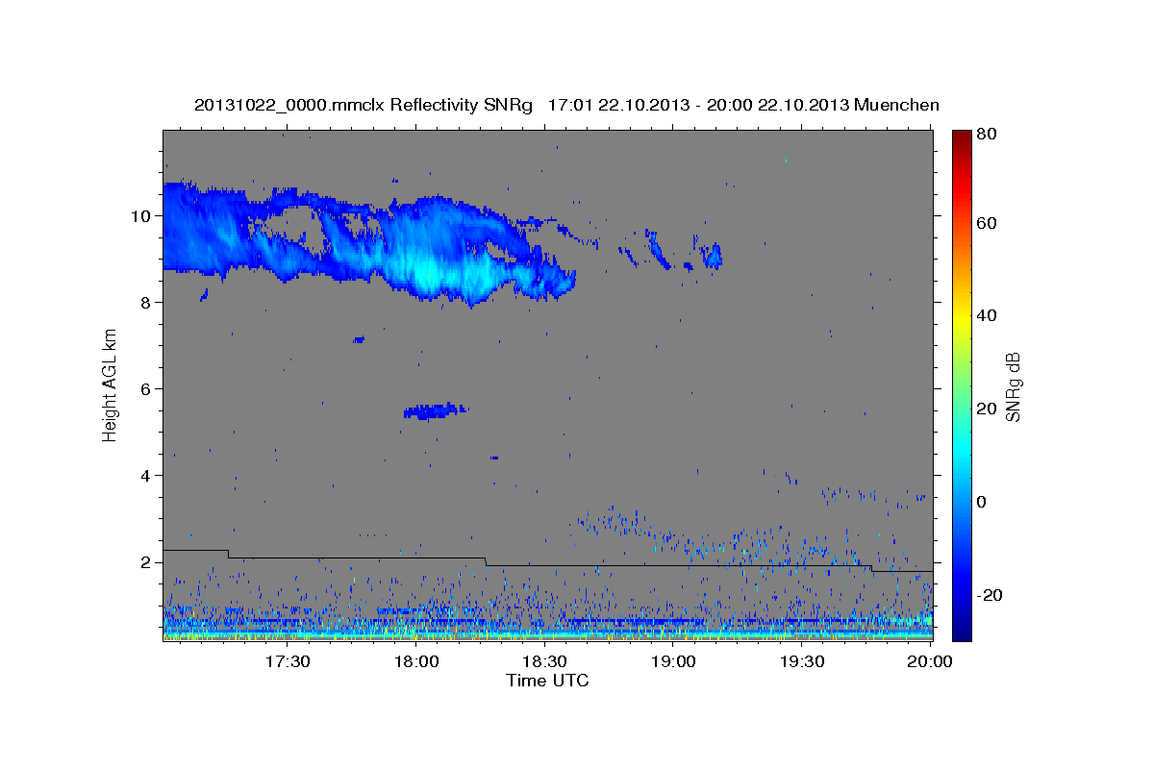Click the isolated cloud blob after 19:00 at 9 km
Viewport: 1154px width, 769px height.
[712, 256]
